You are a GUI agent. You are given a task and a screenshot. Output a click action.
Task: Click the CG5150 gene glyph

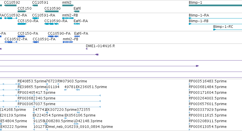22,11
